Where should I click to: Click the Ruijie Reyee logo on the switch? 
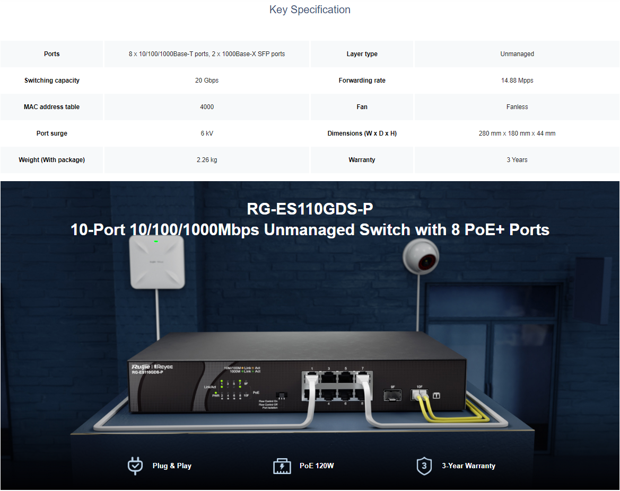(152, 367)
